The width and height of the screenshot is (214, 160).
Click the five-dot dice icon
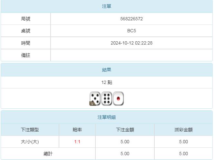(95, 98)
